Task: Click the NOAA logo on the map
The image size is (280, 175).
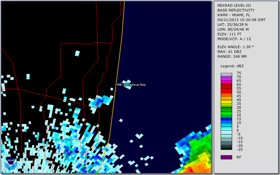Action: pyautogui.click(x=11, y=163)
